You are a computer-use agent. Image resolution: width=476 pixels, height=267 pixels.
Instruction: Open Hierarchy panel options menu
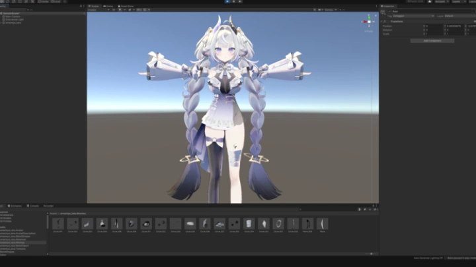84,6
